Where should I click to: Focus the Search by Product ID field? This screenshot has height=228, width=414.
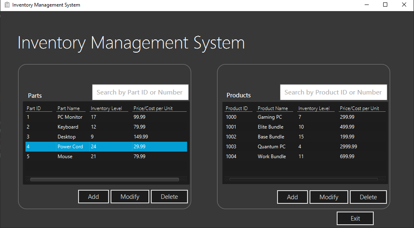tap(333, 92)
